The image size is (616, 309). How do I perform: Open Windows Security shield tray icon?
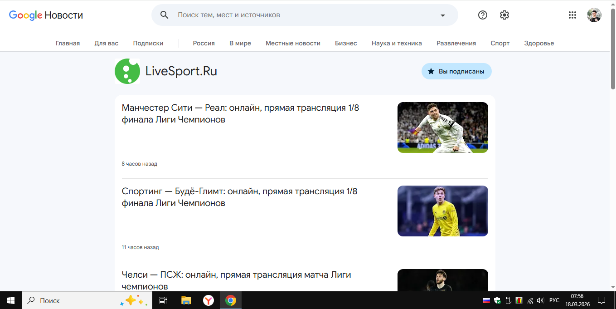point(498,300)
